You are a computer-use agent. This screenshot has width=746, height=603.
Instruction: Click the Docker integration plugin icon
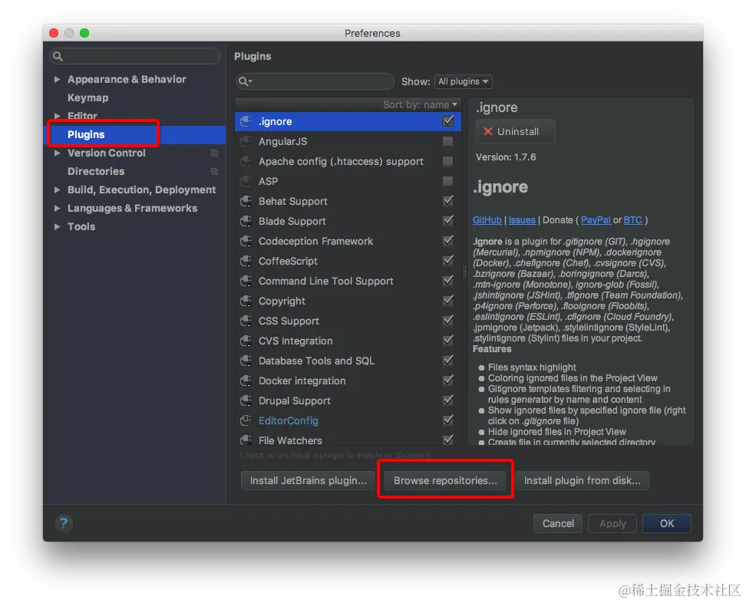tap(246, 381)
